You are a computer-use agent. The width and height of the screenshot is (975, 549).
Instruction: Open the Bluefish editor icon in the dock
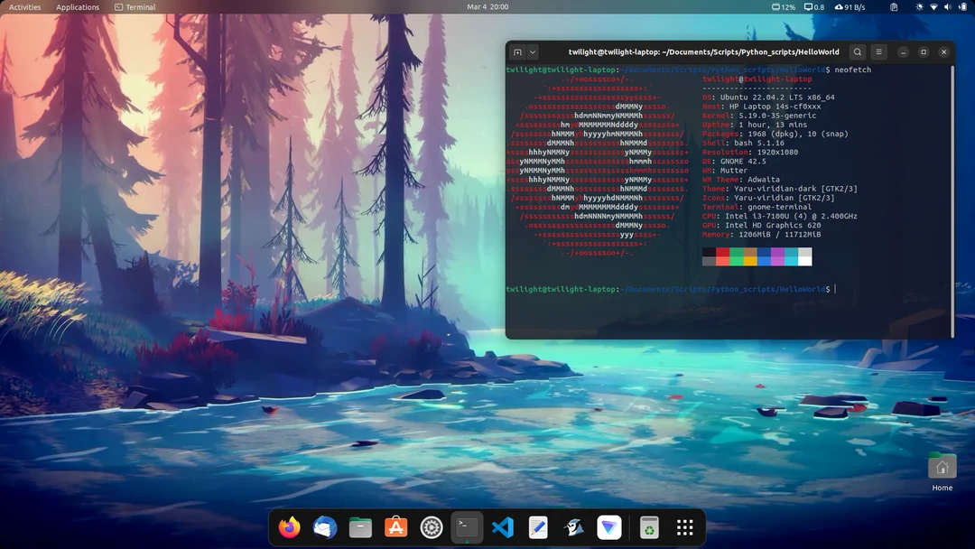pos(574,527)
